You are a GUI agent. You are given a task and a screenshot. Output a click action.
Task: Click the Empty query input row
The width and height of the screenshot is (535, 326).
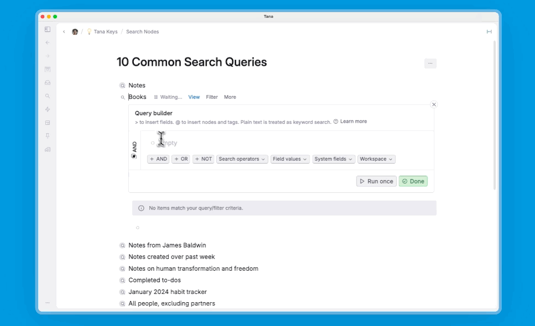(287, 143)
